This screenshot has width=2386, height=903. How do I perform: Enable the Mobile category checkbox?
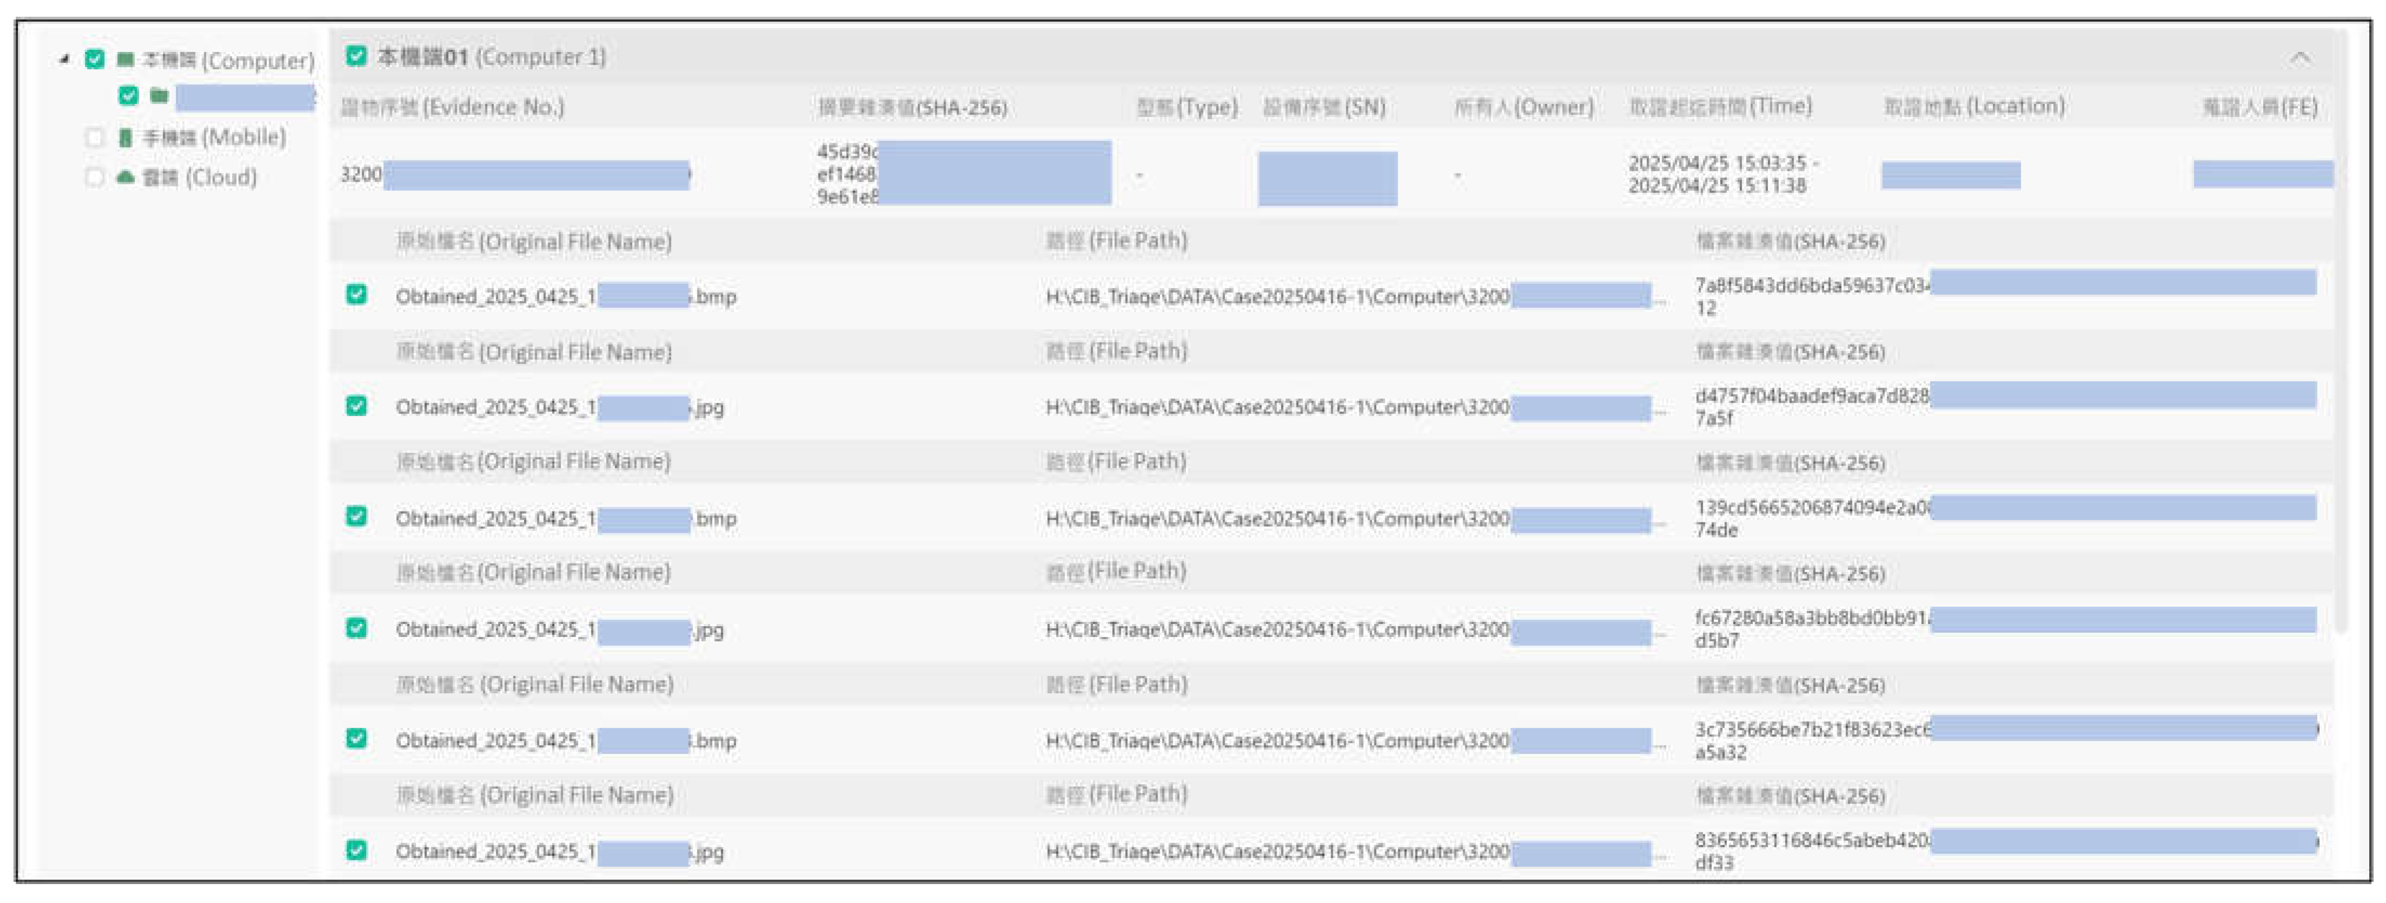tap(95, 138)
